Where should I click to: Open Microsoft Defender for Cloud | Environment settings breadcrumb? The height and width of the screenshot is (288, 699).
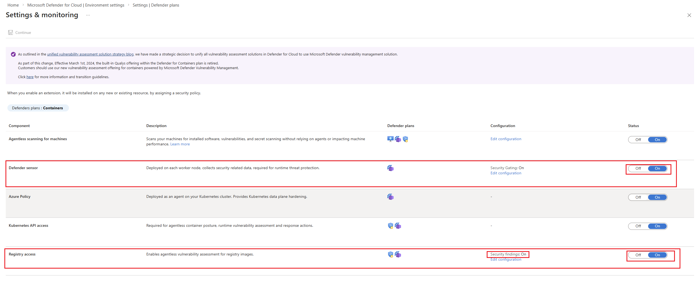point(76,5)
